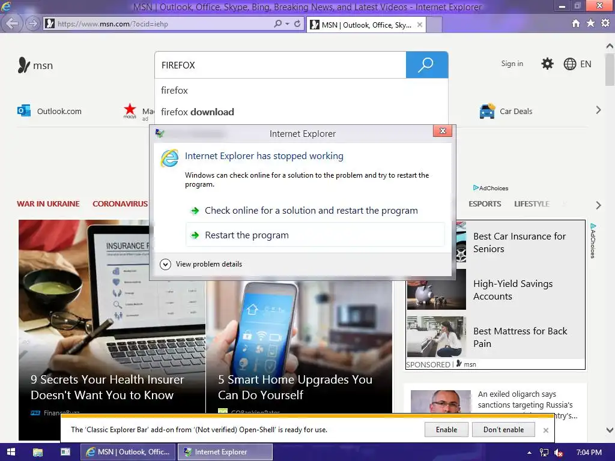Click the browser Forward arrow button
The image size is (615, 461).
[32, 23]
